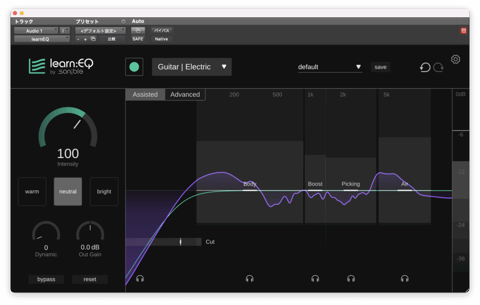Viewport: 480px width, 305px height.
Task: Click the learn:EQ logo
Action: coord(61,66)
